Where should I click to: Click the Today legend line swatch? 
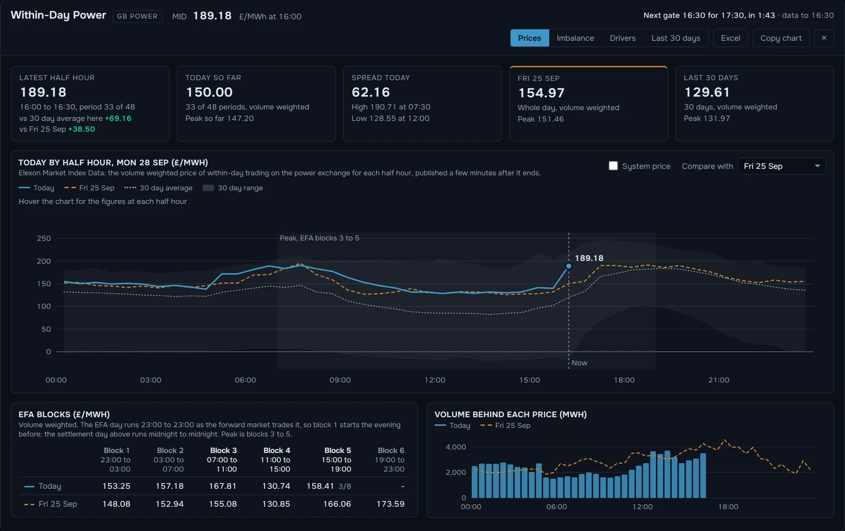24,188
